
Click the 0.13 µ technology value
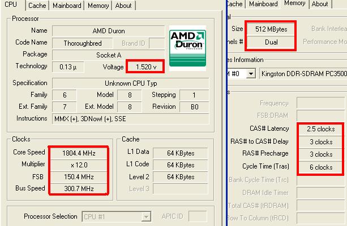point(68,67)
